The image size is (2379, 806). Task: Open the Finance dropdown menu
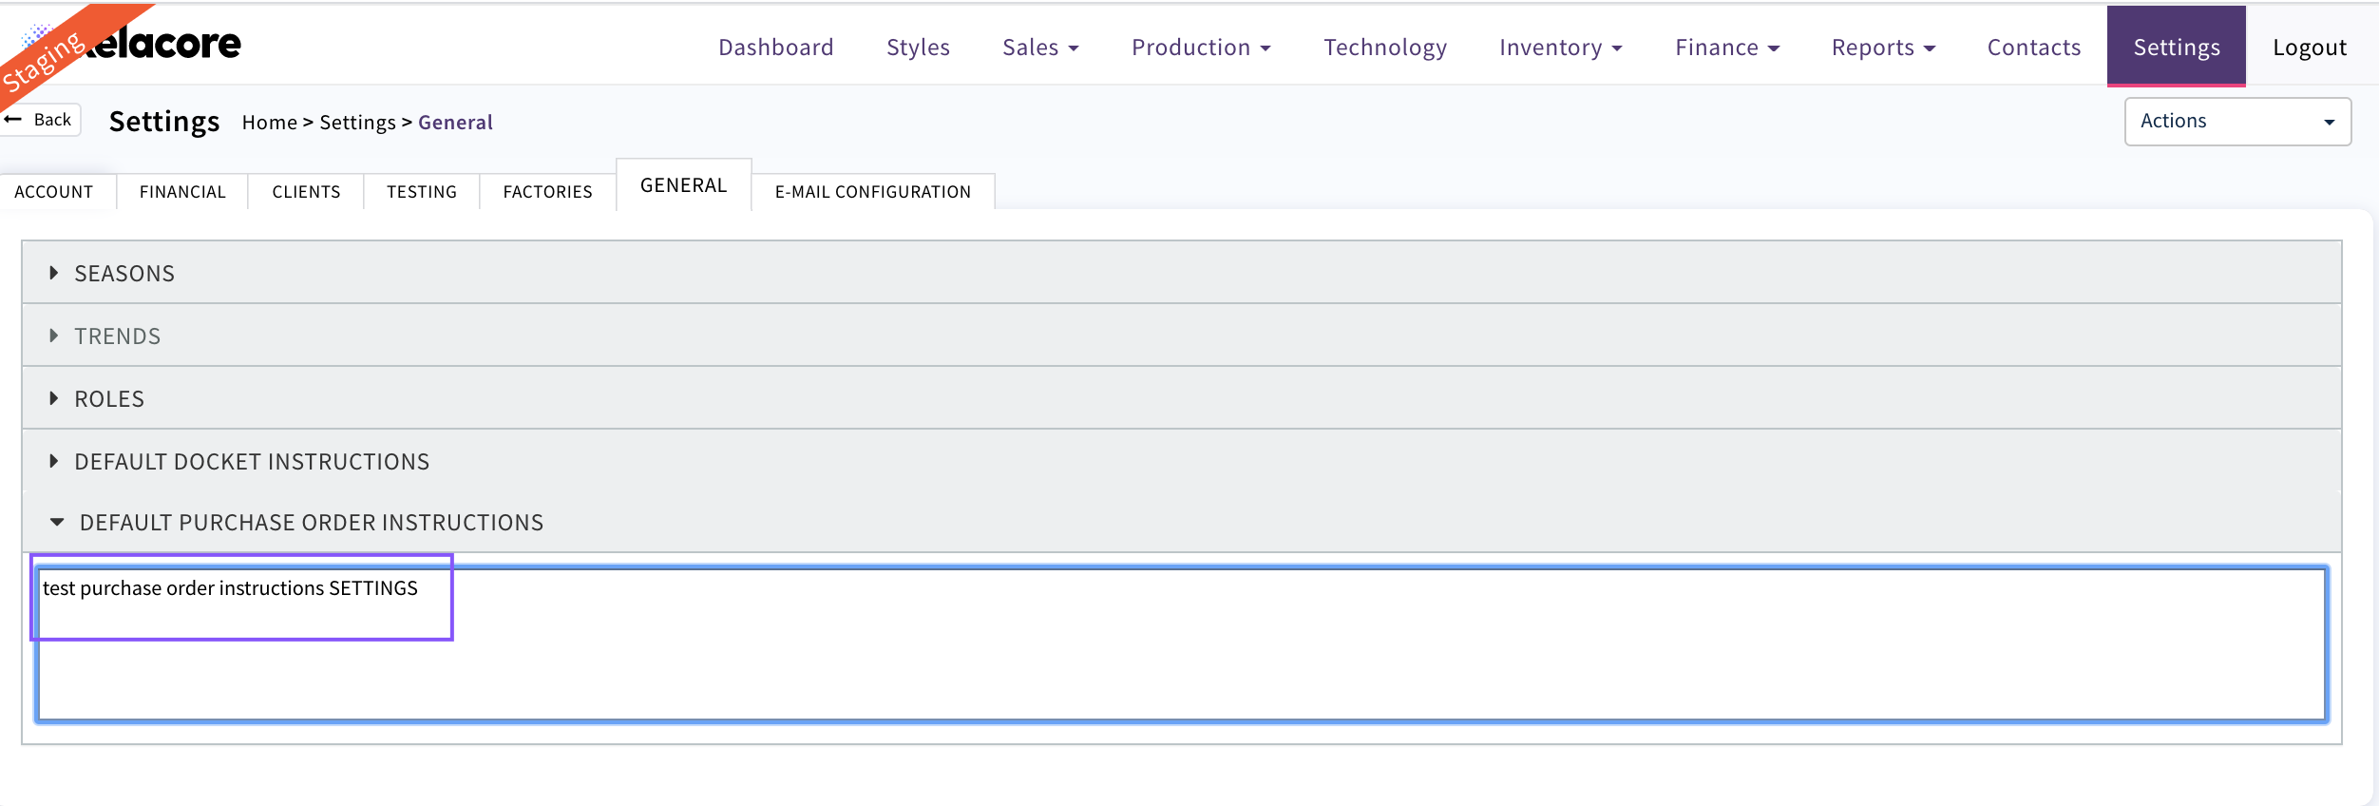click(1726, 48)
